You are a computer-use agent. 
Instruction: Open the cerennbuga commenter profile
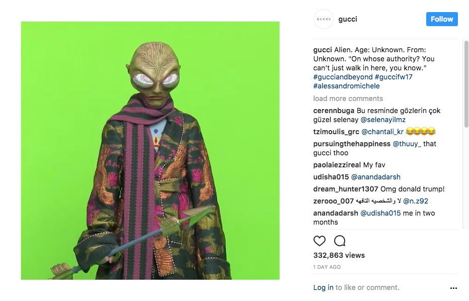click(334, 111)
